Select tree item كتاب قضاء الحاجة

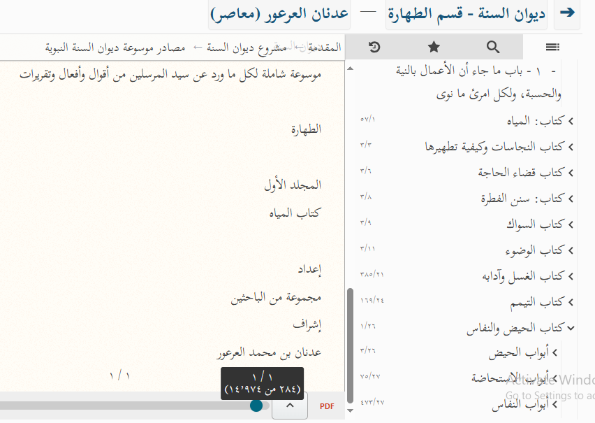pos(521,173)
